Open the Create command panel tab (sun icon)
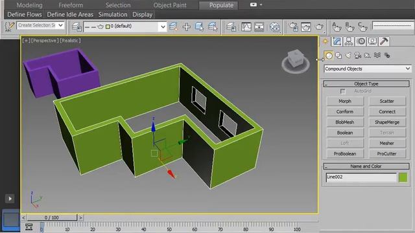The image size is (415, 233). (326, 41)
